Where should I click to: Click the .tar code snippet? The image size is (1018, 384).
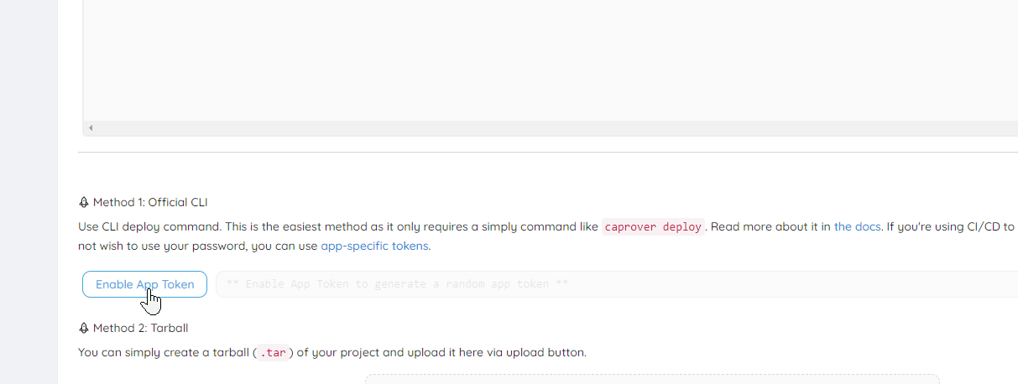point(274,353)
